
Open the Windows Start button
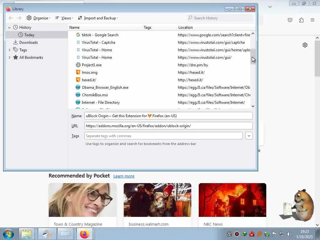tap(8, 234)
